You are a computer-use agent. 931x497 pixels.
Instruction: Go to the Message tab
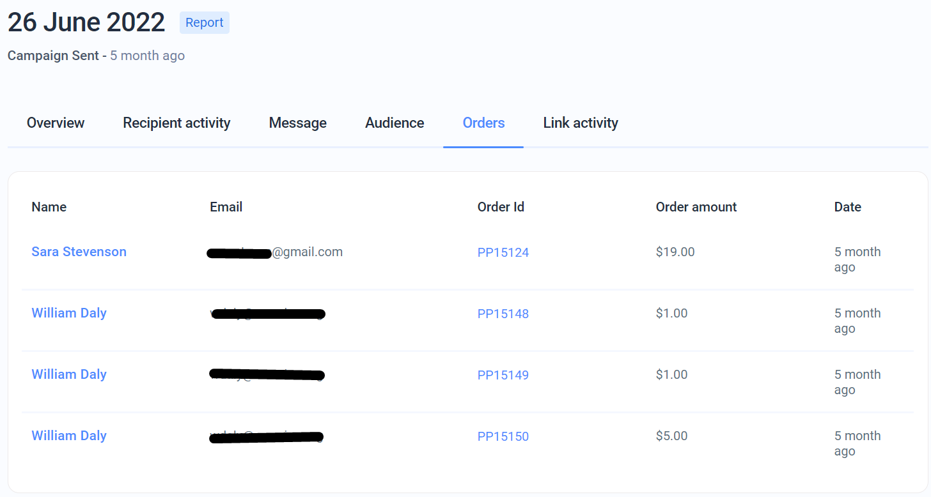297,123
